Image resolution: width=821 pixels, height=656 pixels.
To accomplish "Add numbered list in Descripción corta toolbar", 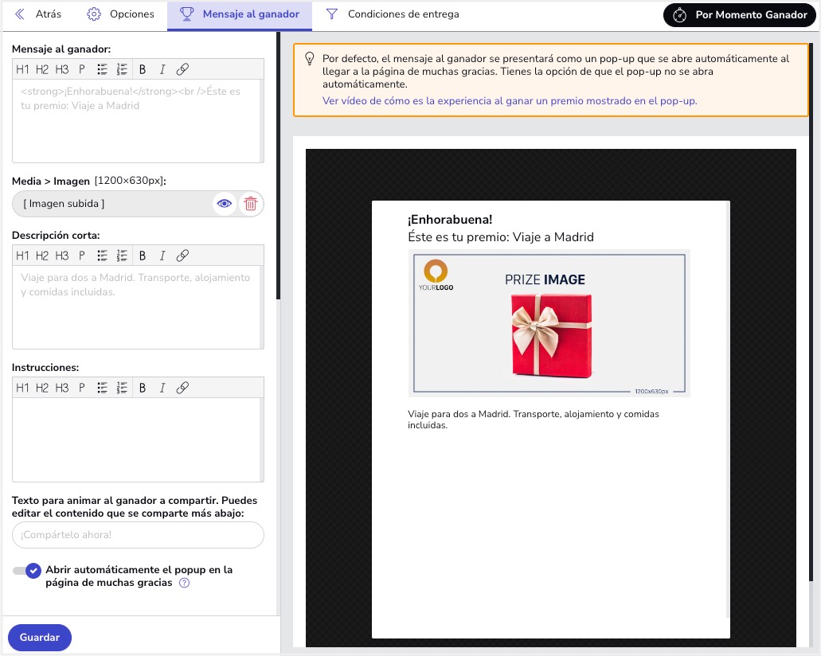I will click(x=122, y=256).
